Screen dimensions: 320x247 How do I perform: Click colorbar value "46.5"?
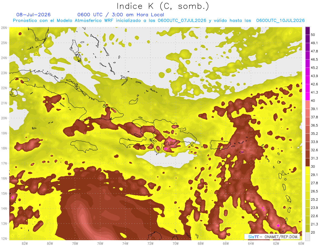(x=314, y=59)
